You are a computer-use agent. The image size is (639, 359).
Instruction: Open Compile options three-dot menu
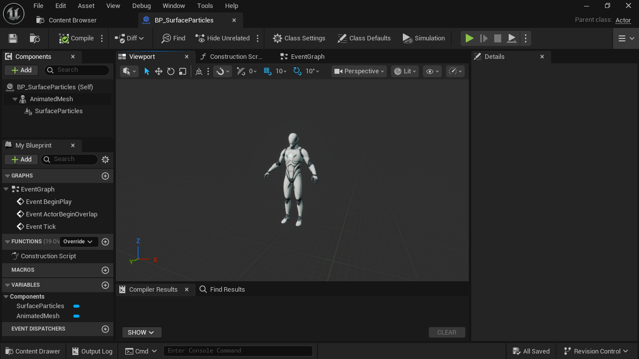[102, 38]
